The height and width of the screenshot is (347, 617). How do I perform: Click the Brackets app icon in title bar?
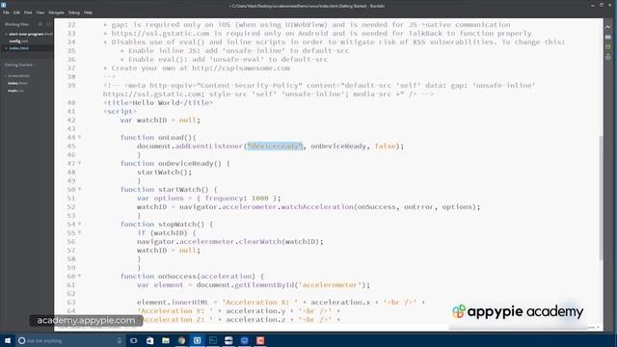4,5
